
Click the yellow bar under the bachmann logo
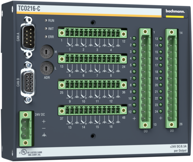pyautogui.click(x=175, y=17)
